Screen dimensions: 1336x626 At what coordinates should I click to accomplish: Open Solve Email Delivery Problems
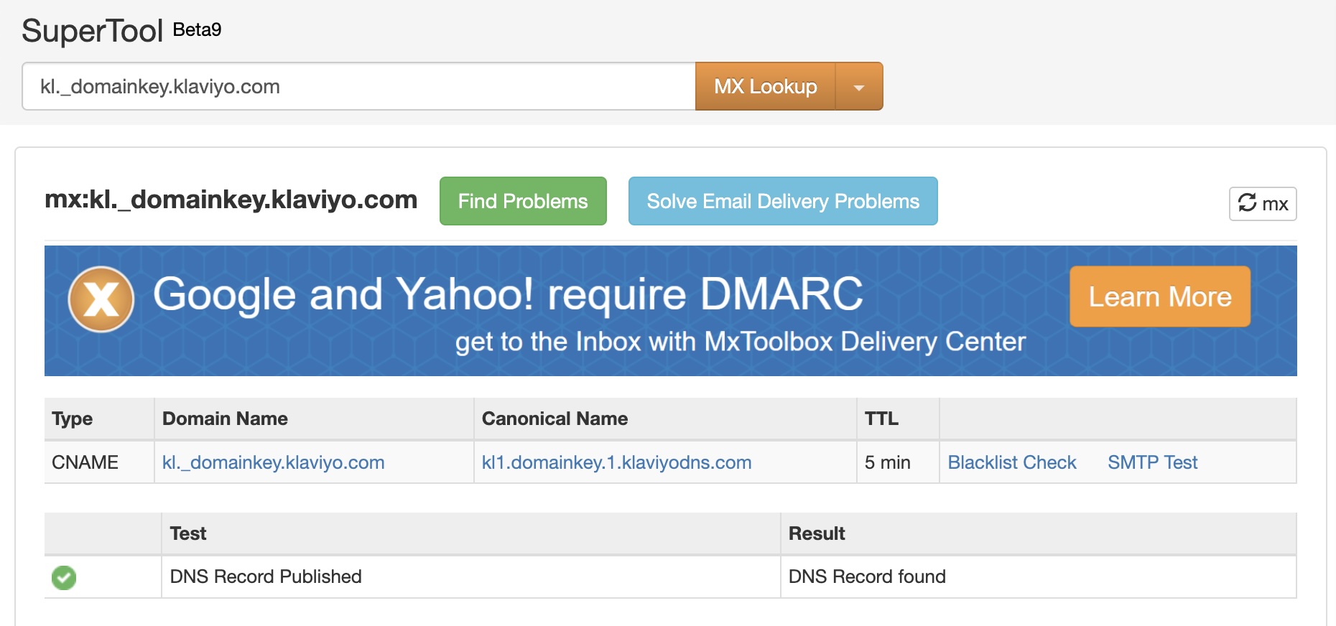(782, 202)
